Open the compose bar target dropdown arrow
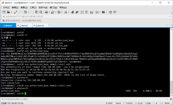This screenshot has width=173, height=105. (167, 99)
